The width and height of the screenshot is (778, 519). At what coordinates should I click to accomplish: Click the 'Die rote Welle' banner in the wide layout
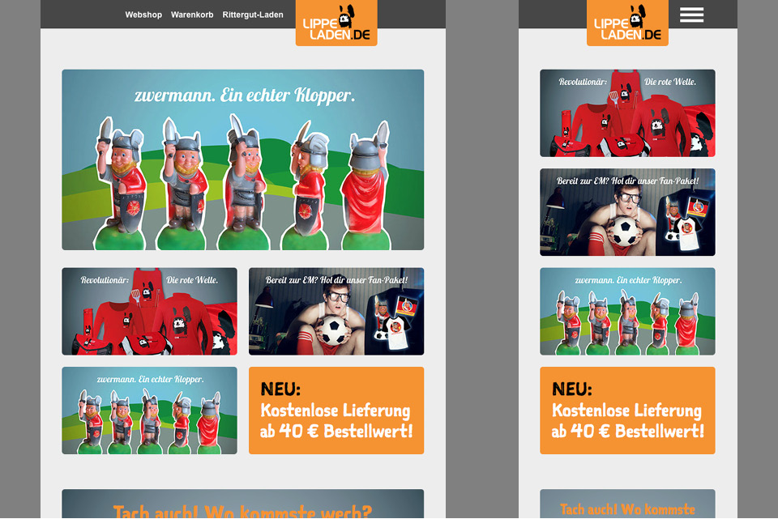point(149,312)
